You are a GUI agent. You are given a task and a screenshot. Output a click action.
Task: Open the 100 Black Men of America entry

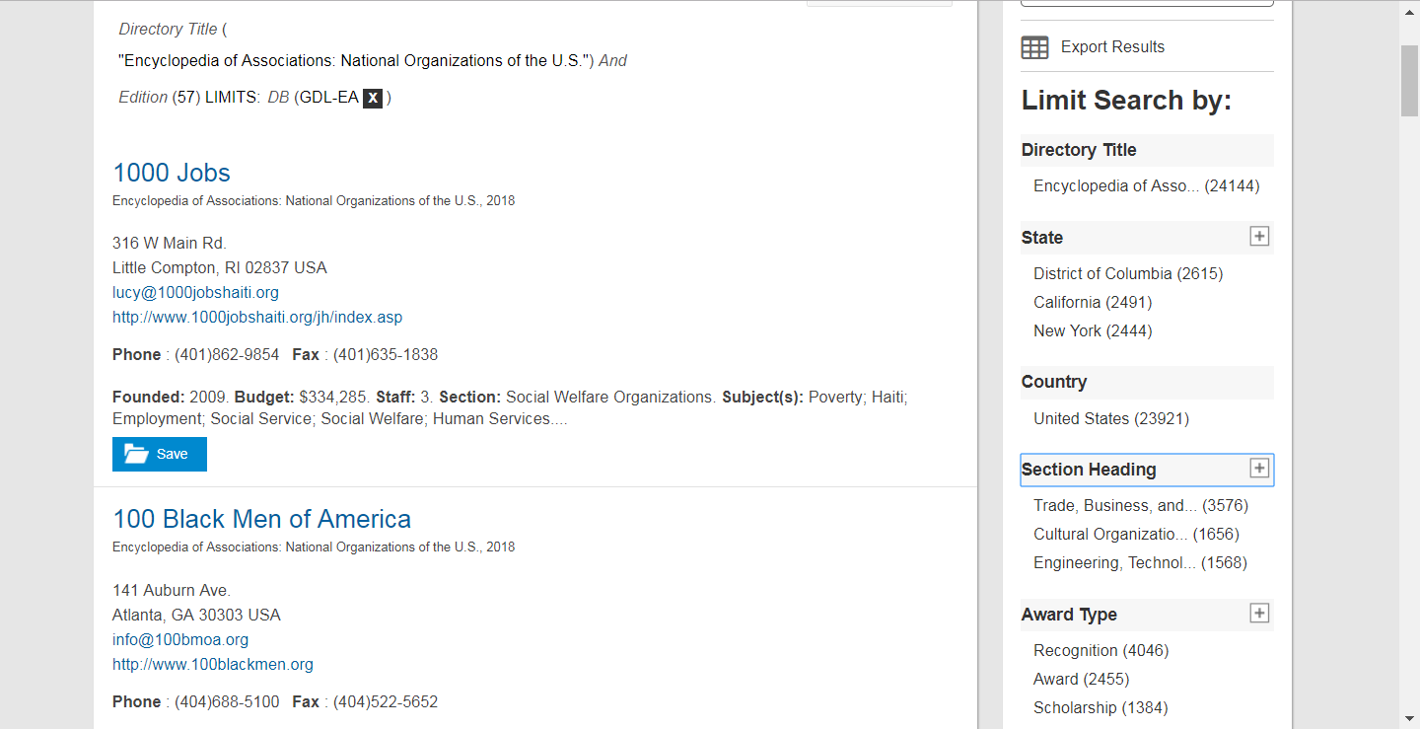[261, 519]
